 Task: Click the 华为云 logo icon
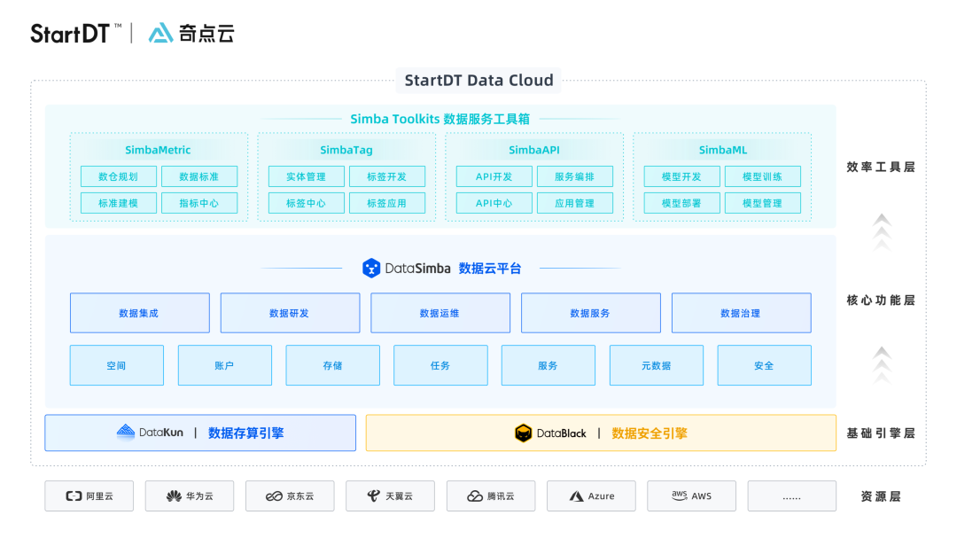(174, 496)
